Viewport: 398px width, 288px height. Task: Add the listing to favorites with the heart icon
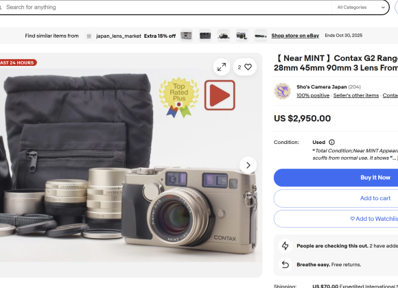(x=245, y=67)
